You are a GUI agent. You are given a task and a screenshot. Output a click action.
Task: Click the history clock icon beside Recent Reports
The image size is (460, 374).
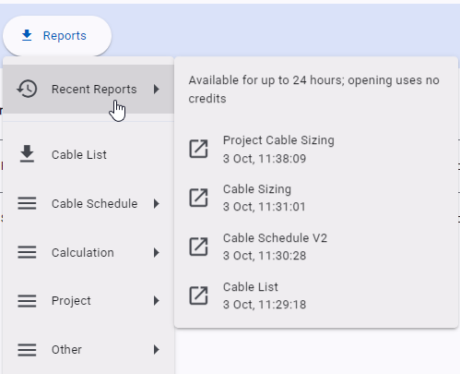(27, 89)
